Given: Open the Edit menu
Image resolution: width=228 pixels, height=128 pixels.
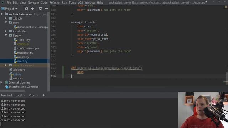Looking at the screenshot, I should (x=15, y=2).
